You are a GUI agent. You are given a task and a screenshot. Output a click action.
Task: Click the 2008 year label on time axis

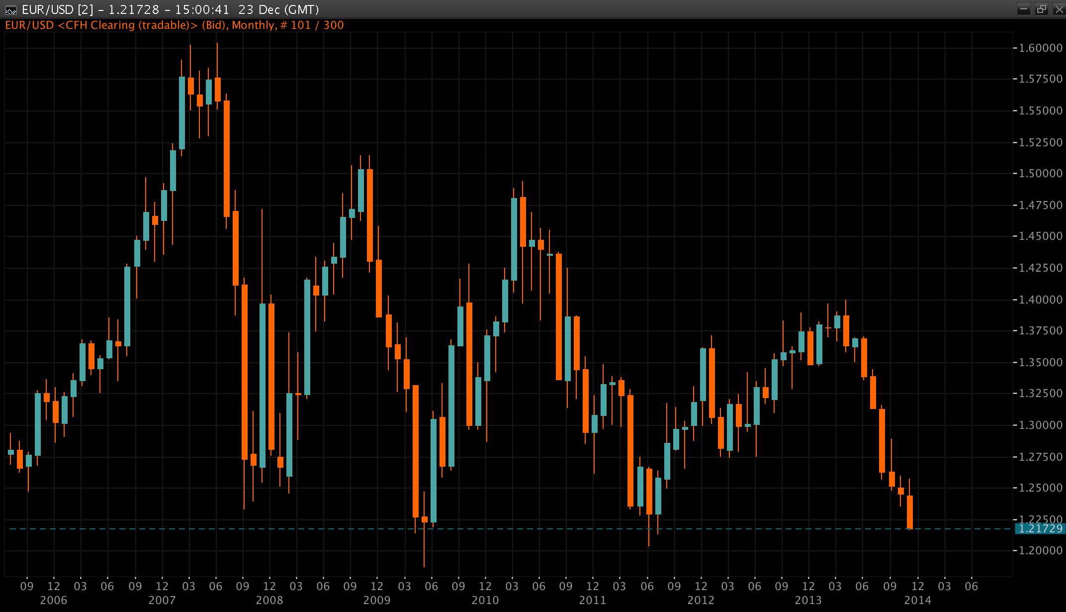269,600
